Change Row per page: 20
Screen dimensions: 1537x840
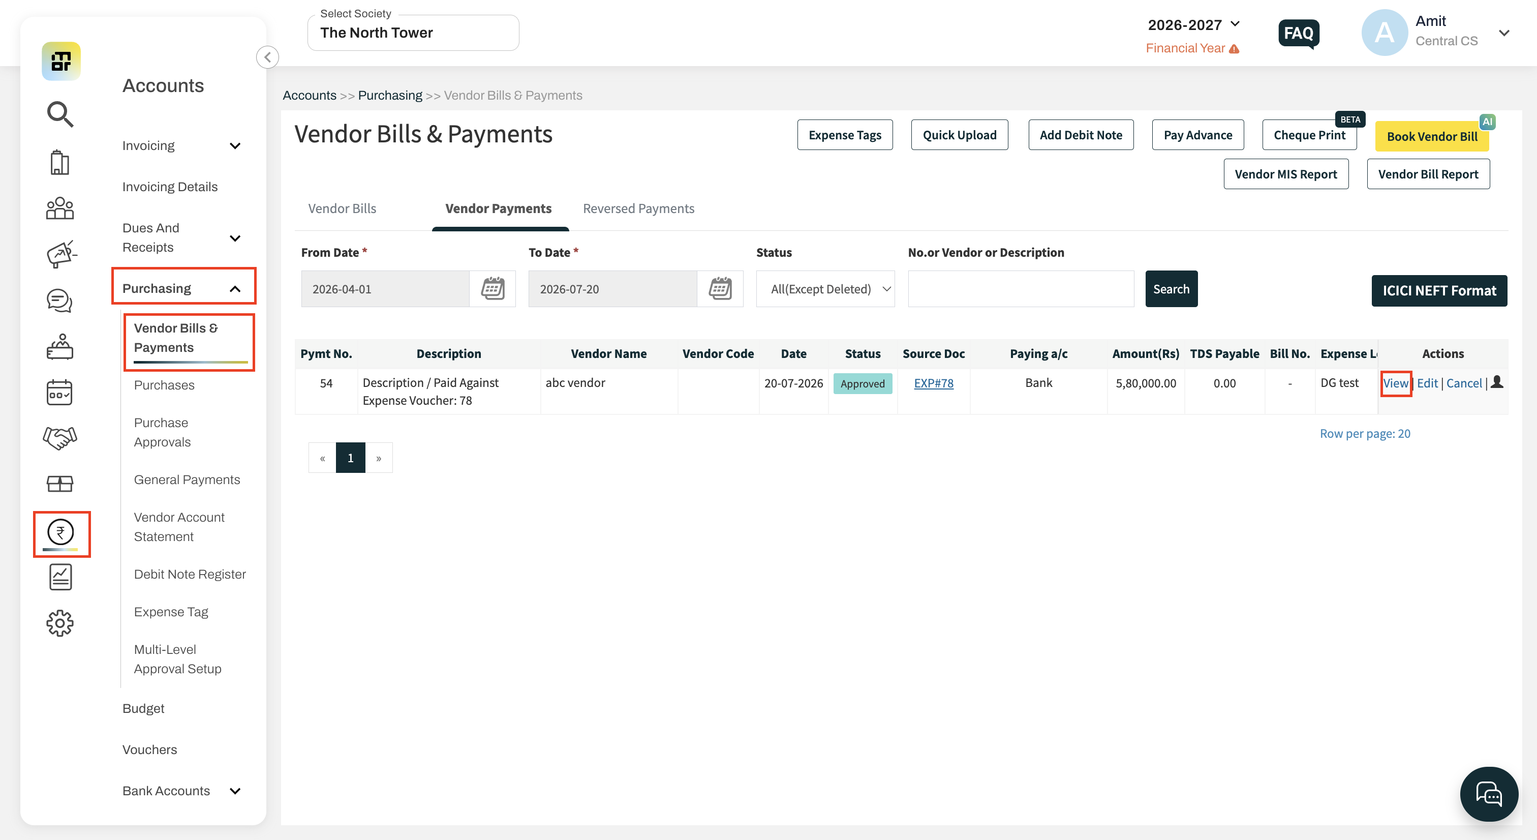(x=1365, y=433)
